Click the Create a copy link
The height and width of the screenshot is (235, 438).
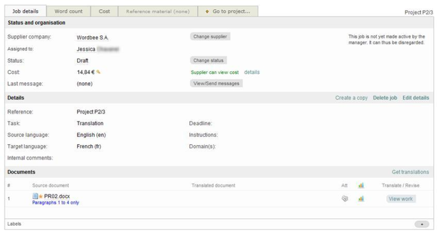[351, 98]
